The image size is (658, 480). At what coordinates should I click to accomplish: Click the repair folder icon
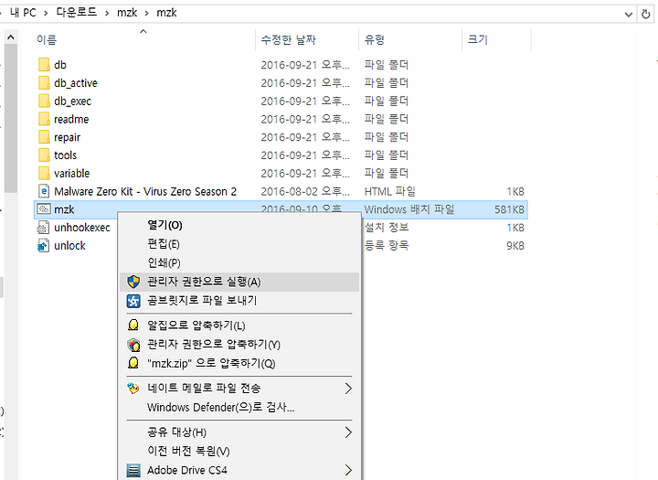point(44,137)
